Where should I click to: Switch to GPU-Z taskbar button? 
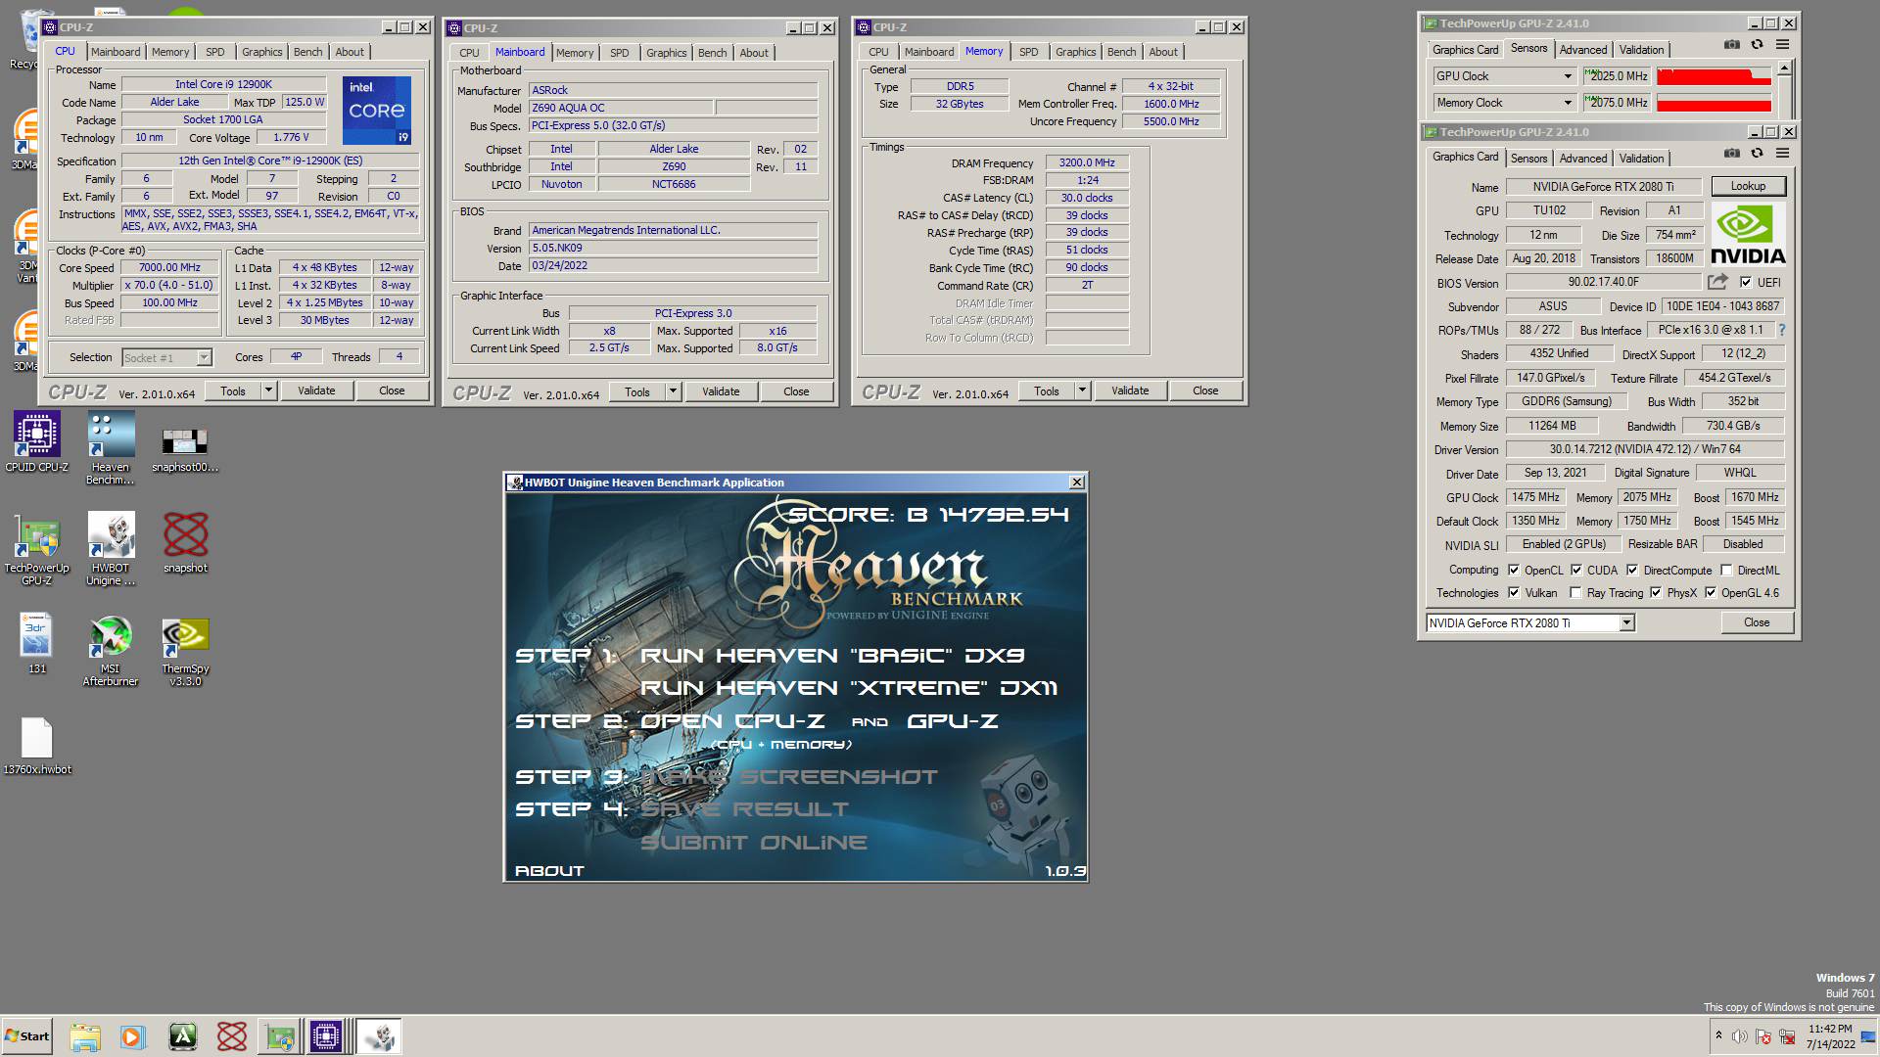(280, 1036)
